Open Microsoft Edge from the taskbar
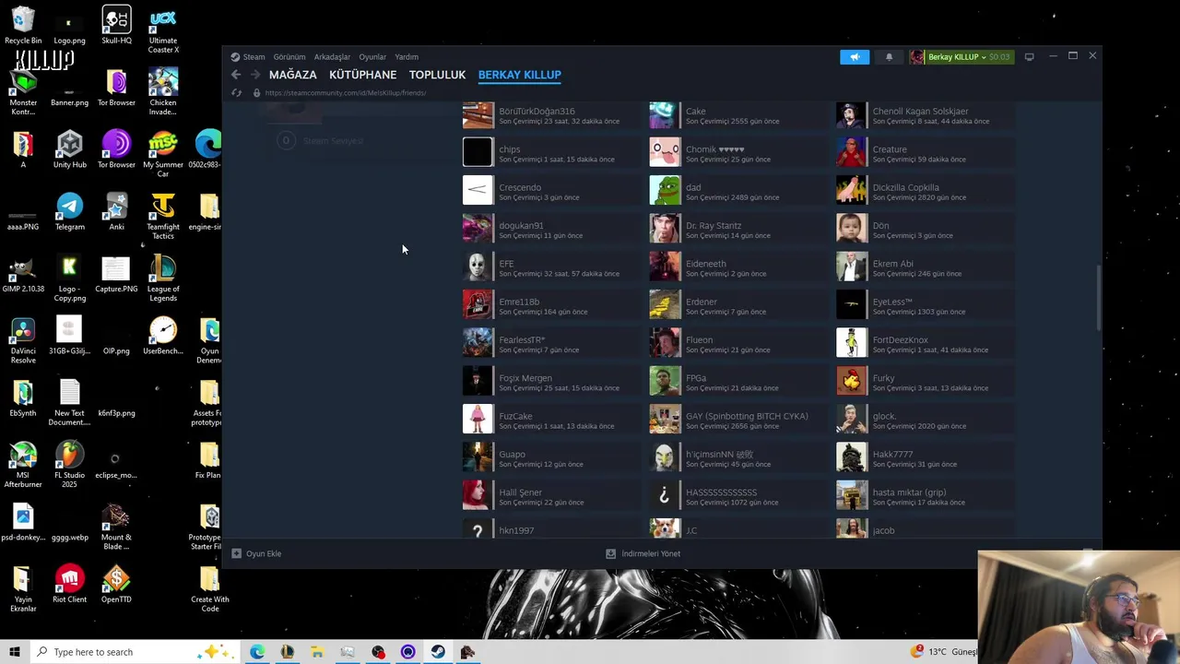The width and height of the screenshot is (1180, 664). [x=257, y=652]
